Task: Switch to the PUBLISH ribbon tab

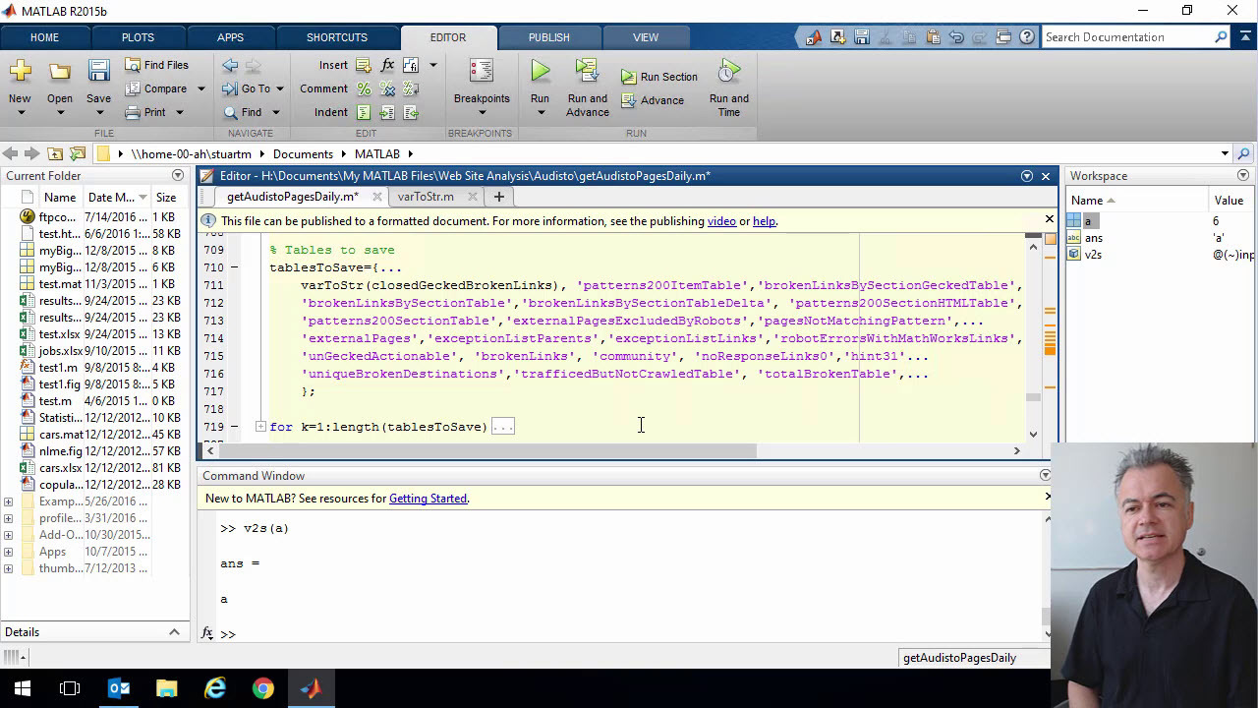Action: click(548, 37)
